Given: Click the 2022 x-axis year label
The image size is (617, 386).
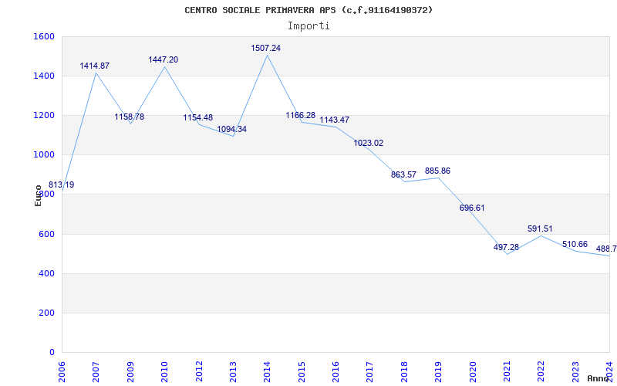Looking at the screenshot, I should coord(541,371).
